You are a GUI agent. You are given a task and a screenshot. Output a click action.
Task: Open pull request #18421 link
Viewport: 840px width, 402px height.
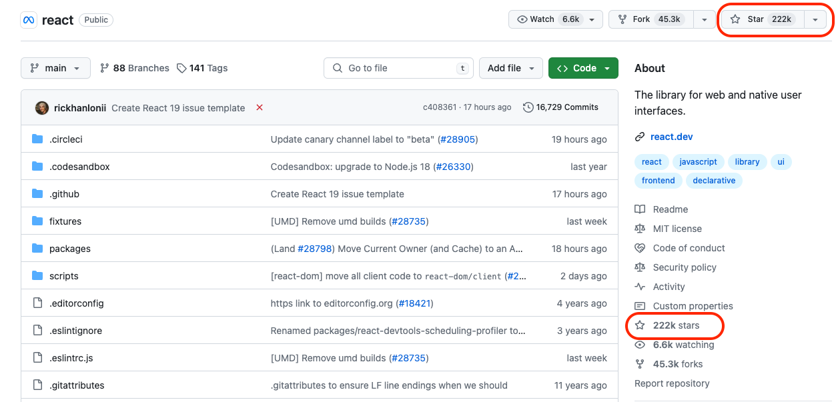[x=416, y=303]
